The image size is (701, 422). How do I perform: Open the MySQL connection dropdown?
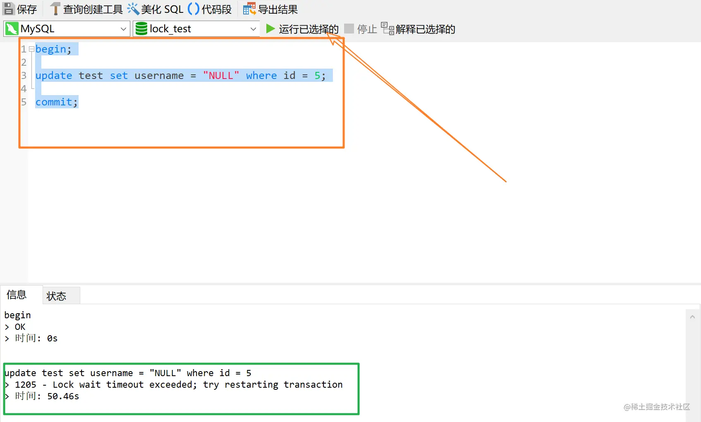pyautogui.click(x=67, y=29)
